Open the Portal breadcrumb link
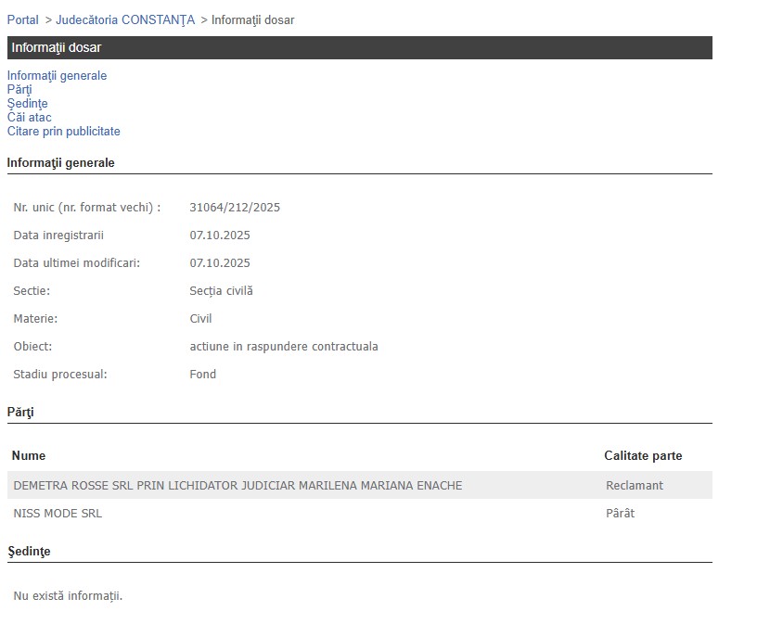 (23, 19)
